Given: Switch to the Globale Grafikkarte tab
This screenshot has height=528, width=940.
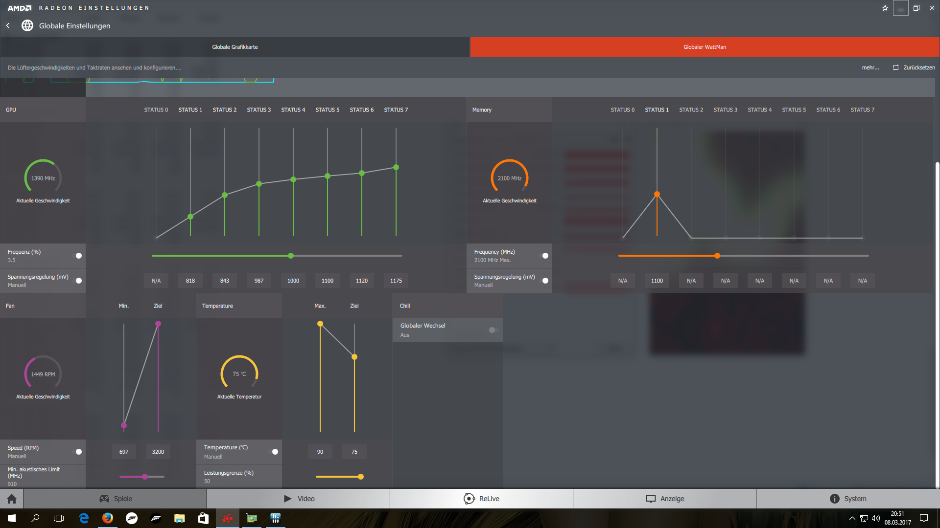Looking at the screenshot, I should click(235, 47).
